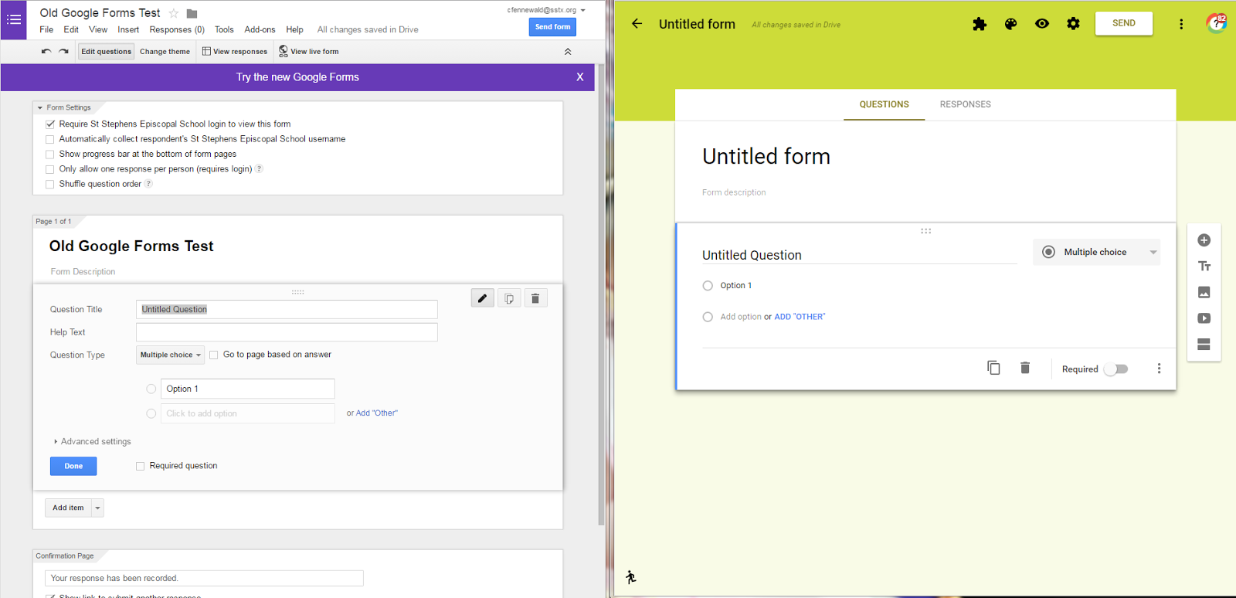
Task: Check Go to page based on answer
Action: (214, 355)
